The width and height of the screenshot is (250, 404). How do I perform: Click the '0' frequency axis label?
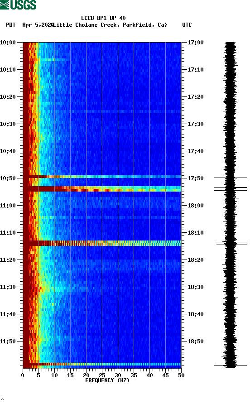point(23,375)
